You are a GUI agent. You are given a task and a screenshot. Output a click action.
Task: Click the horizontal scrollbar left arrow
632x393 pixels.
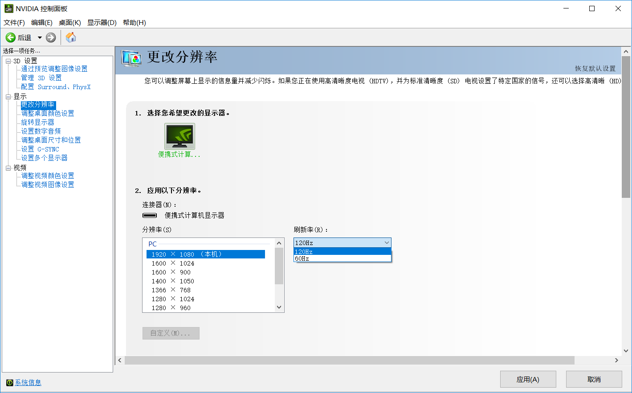[x=120, y=360]
